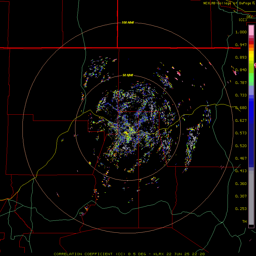Click the 0.840 legend value
The image size is (256, 256).
[x=241, y=70]
